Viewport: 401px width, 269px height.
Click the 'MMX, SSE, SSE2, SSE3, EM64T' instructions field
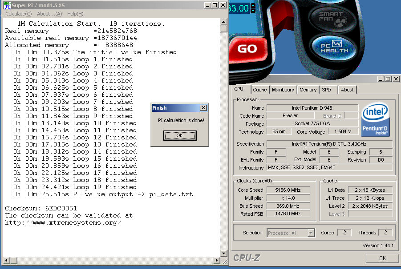pyautogui.click(x=329, y=167)
